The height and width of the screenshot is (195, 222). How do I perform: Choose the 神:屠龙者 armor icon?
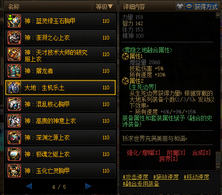14,71
